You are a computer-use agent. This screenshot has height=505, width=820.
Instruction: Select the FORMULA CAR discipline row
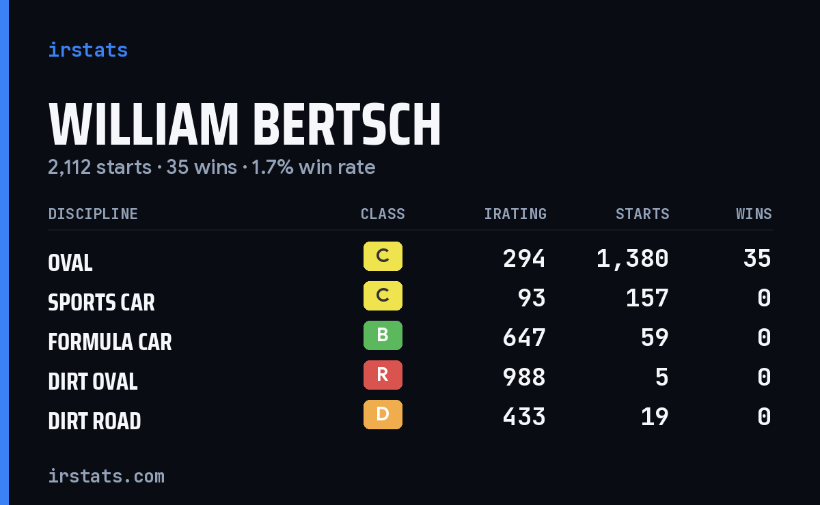pos(410,338)
